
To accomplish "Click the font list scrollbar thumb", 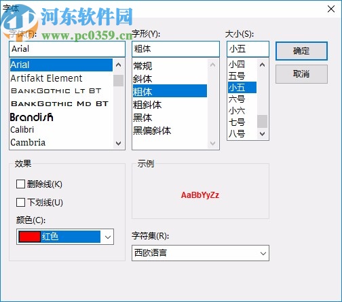I will pyautogui.click(x=118, y=81).
